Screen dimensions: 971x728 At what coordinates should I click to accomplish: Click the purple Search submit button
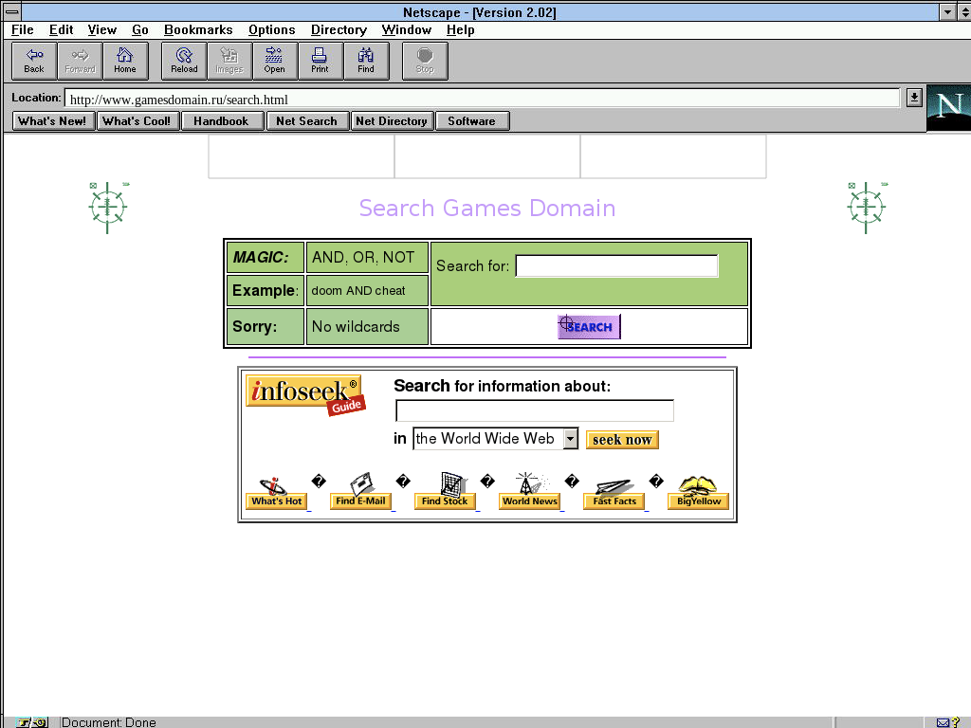coord(589,327)
